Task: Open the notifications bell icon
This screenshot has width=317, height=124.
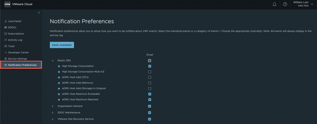Action: tap(274, 4)
